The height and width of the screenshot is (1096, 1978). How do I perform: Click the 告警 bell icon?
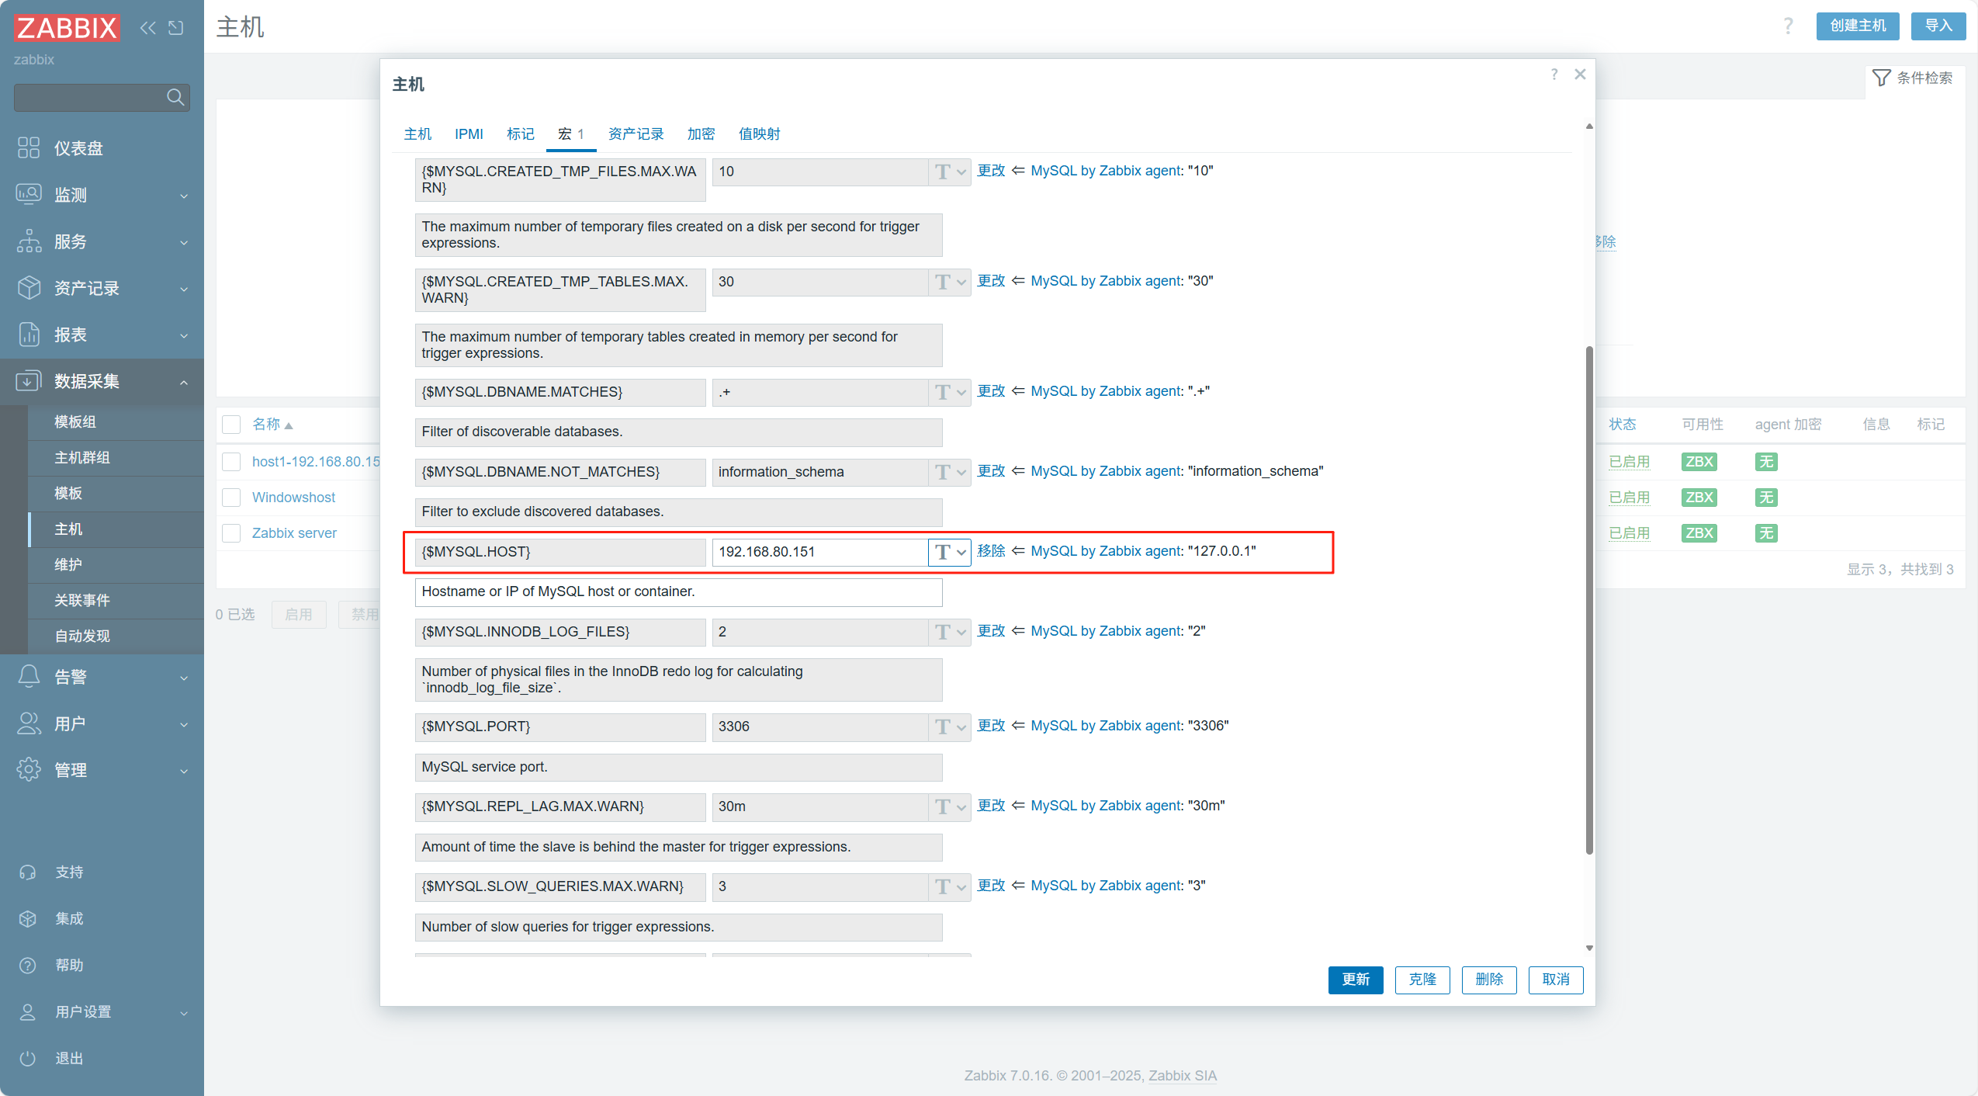pos(29,677)
